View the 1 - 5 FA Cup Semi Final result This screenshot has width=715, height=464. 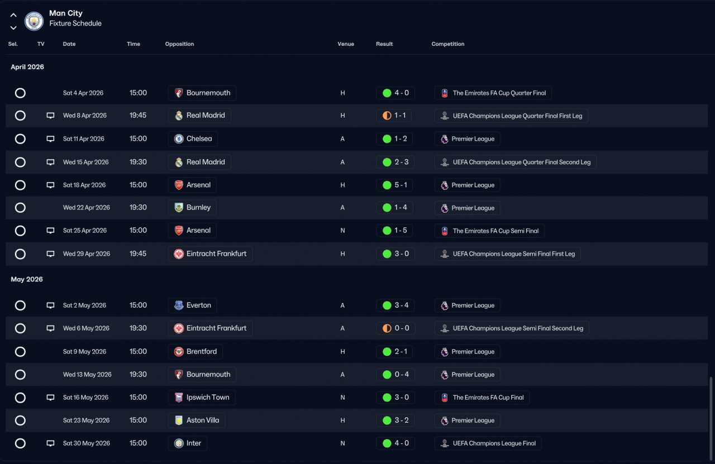(x=395, y=231)
